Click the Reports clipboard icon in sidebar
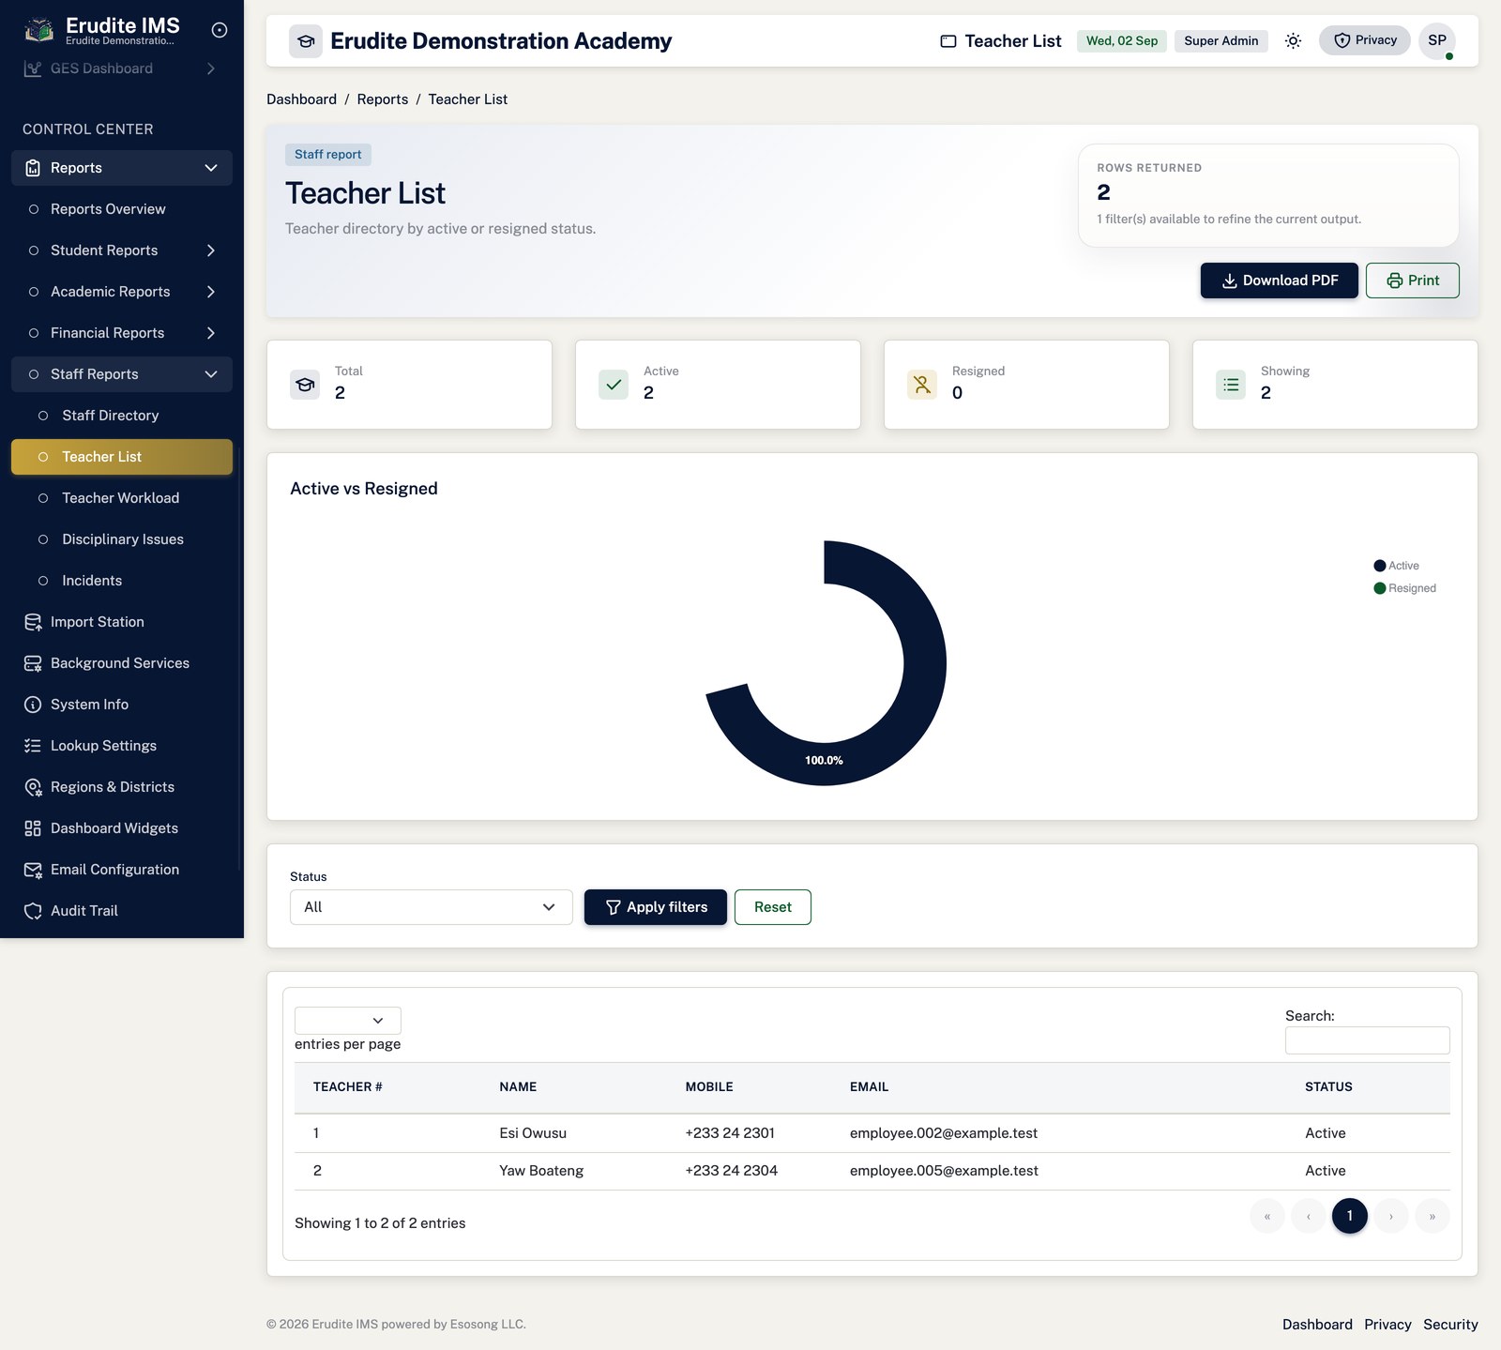1501x1350 pixels. tap(33, 168)
